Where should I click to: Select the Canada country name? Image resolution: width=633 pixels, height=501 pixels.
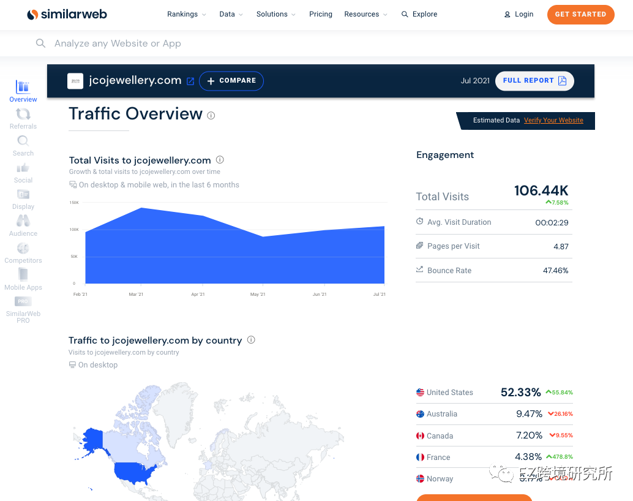coord(440,436)
